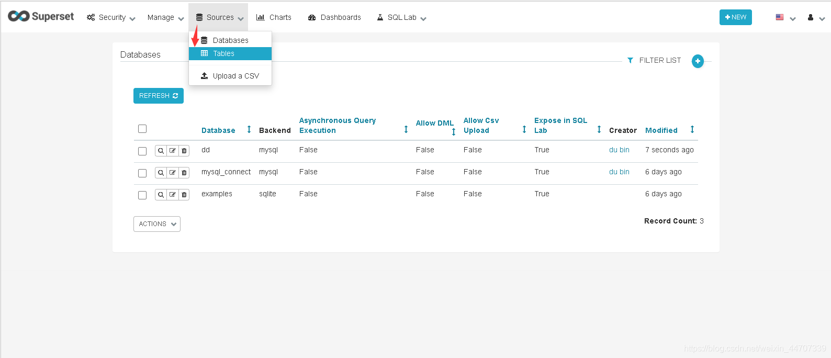
Task: Go to Dashboards page
Action: pos(334,17)
